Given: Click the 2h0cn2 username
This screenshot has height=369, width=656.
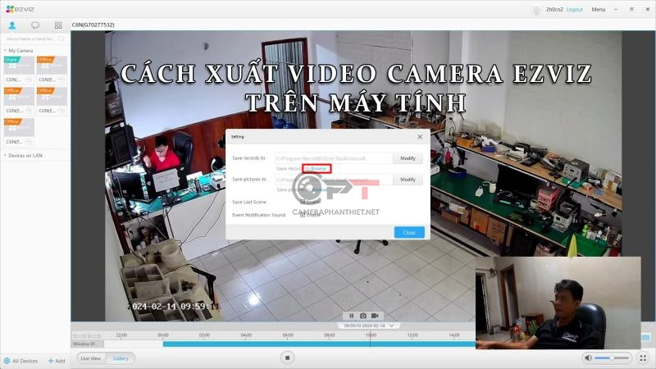Looking at the screenshot, I should pos(554,9).
